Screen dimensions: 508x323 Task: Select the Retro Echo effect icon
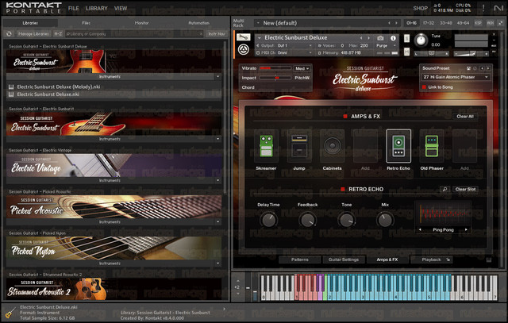pyautogui.click(x=398, y=146)
